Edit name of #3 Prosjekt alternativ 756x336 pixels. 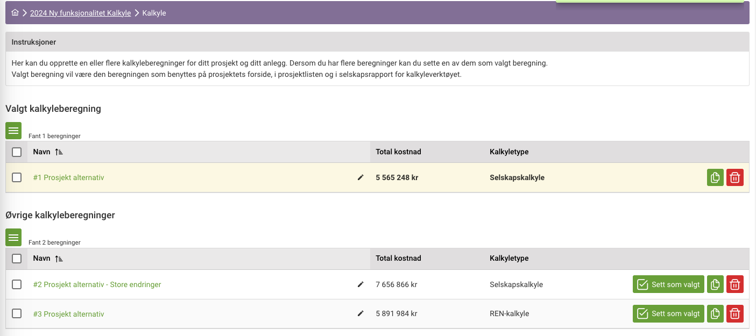click(x=361, y=313)
